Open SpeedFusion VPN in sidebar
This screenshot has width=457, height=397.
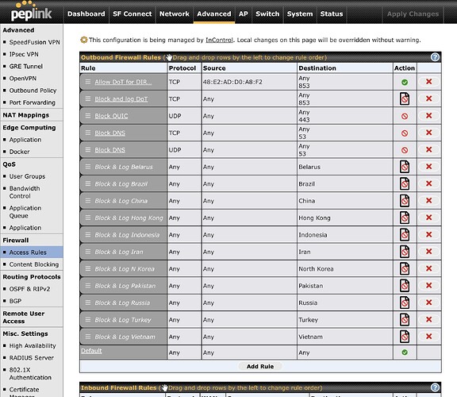[x=34, y=42]
